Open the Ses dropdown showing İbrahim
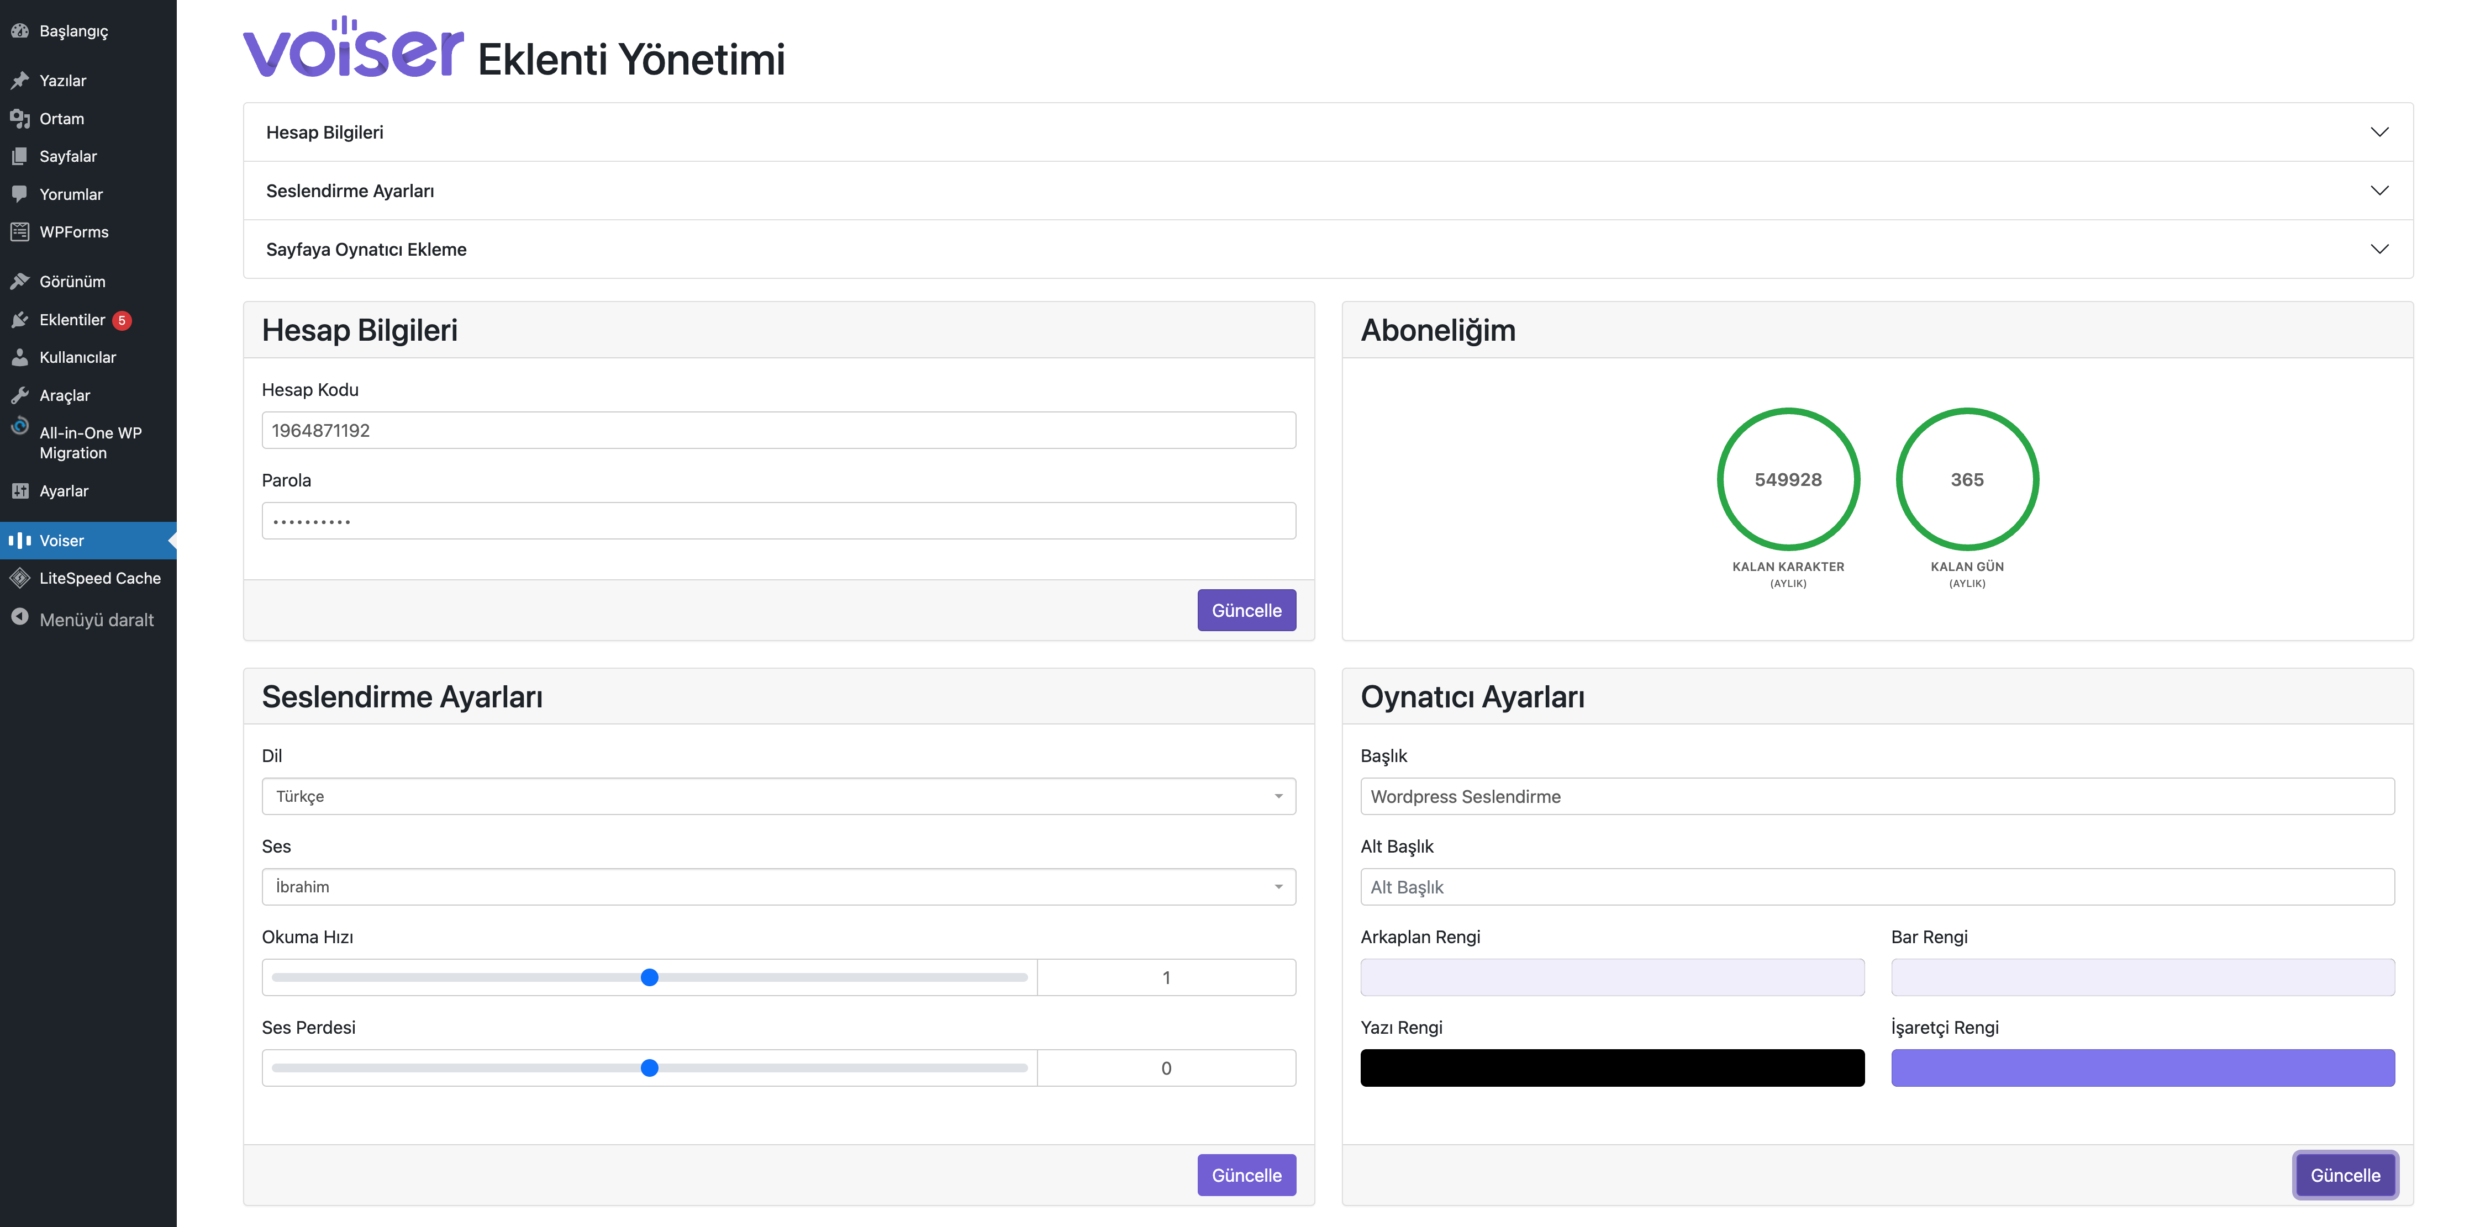The width and height of the screenshot is (2475, 1227). [778, 887]
